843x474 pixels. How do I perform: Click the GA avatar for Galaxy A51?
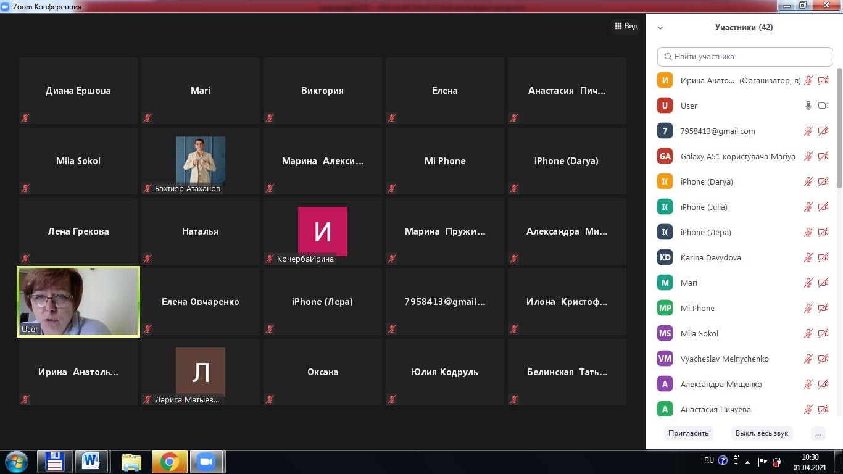(x=665, y=156)
